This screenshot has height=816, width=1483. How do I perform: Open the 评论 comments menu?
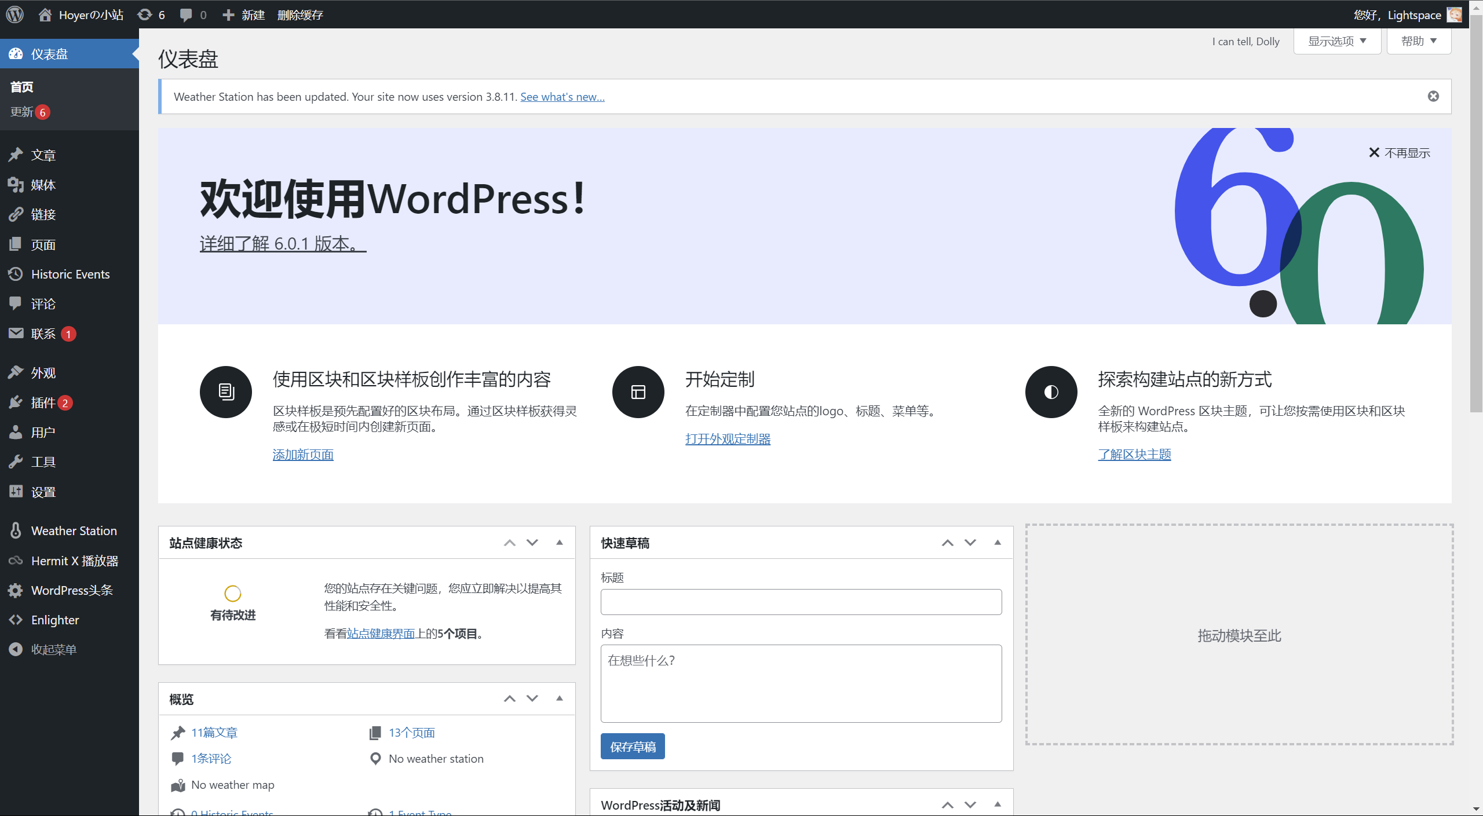point(70,303)
